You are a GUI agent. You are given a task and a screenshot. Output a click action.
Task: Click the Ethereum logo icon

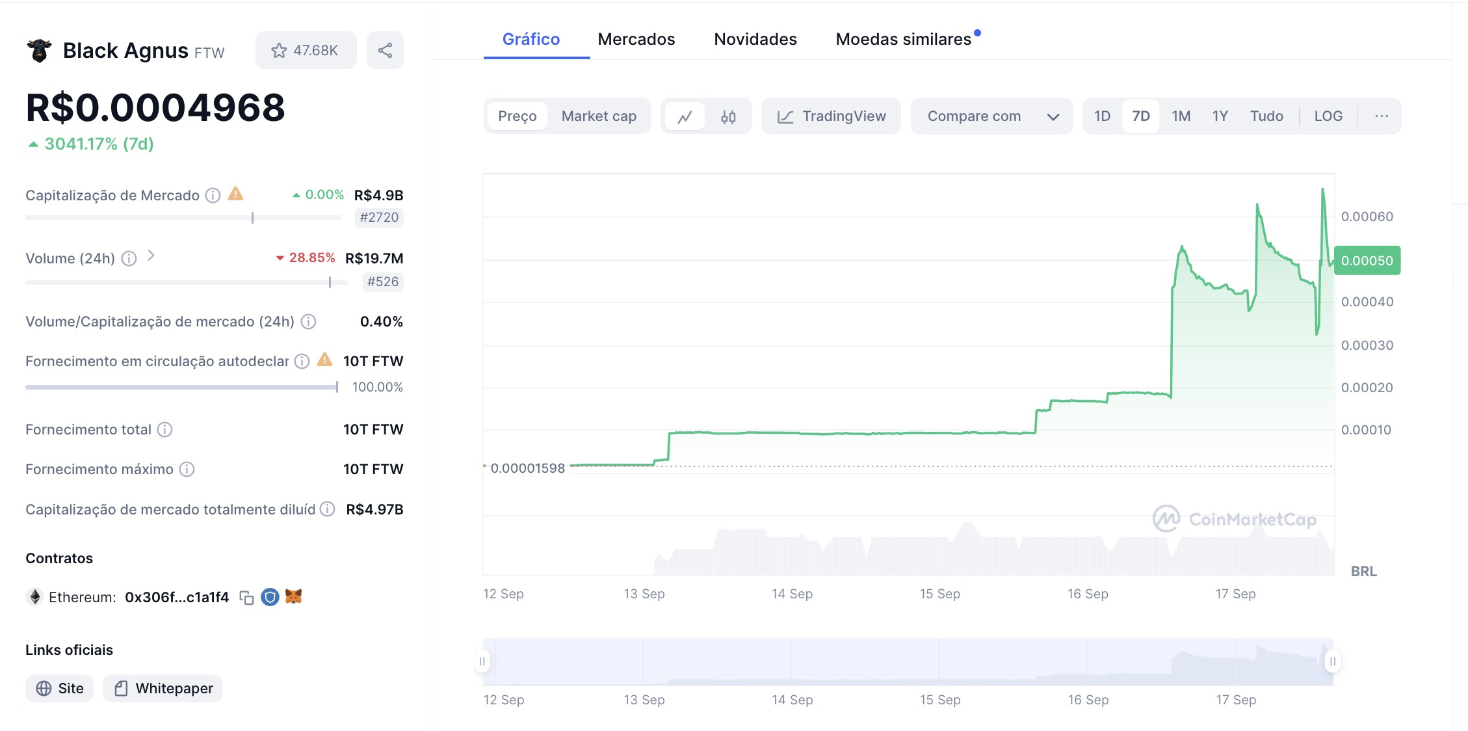pos(35,597)
